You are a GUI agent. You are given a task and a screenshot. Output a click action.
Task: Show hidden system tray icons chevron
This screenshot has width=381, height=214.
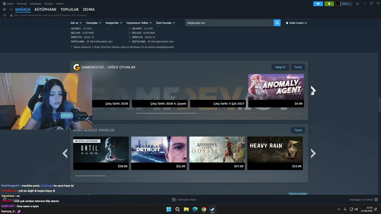coord(338,209)
